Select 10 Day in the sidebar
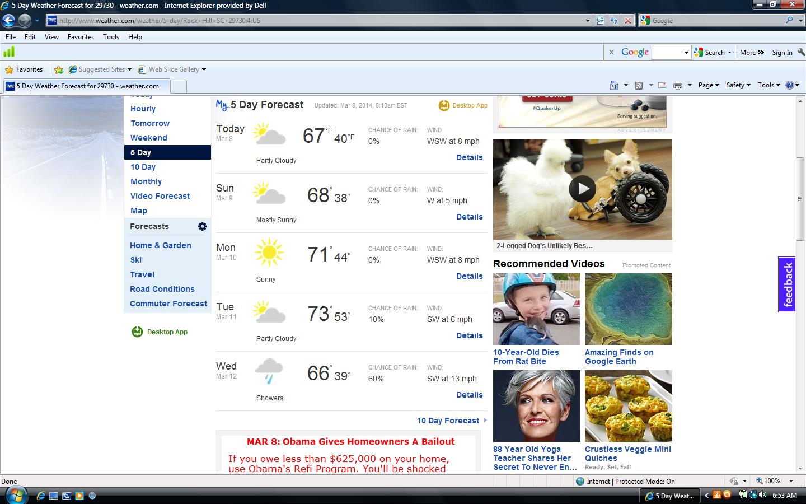Image resolution: width=806 pixels, height=504 pixels. coord(143,167)
